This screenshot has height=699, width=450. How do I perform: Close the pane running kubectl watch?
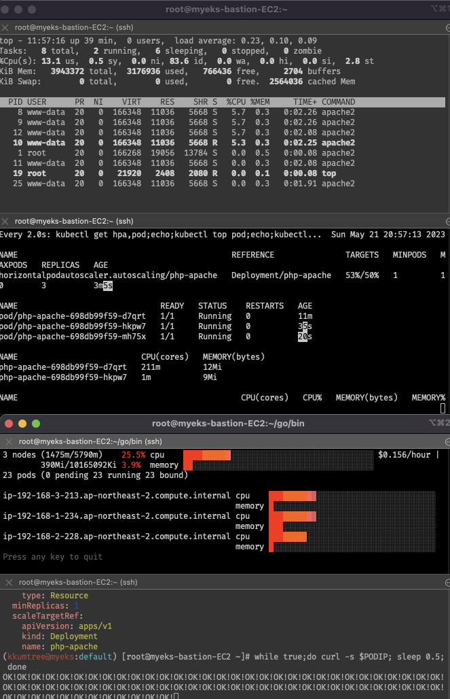coord(5,221)
